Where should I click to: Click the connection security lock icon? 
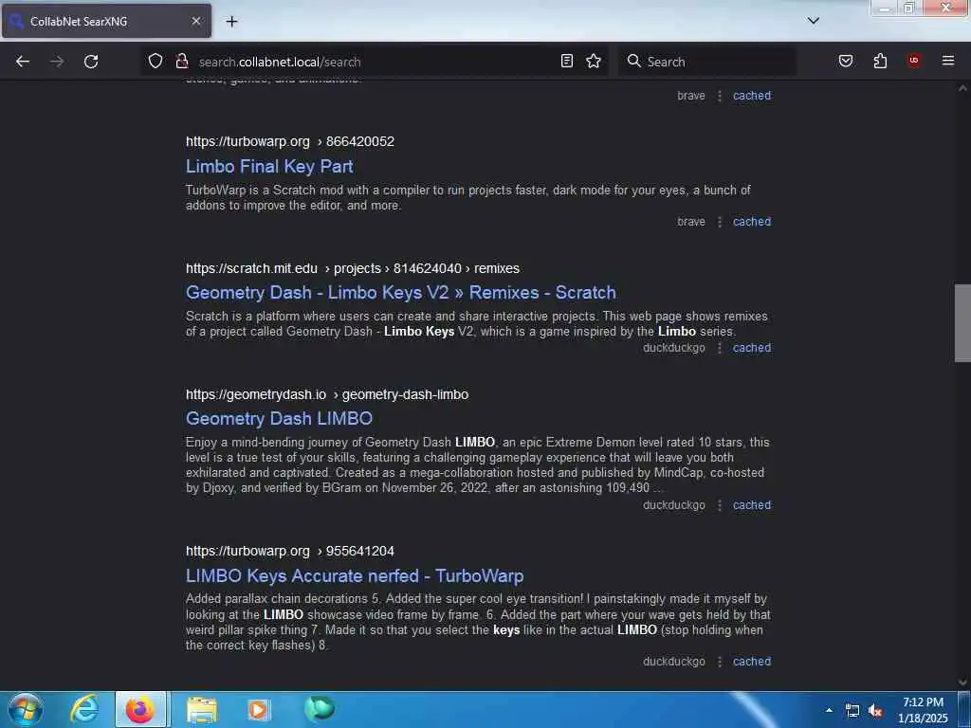coord(181,62)
